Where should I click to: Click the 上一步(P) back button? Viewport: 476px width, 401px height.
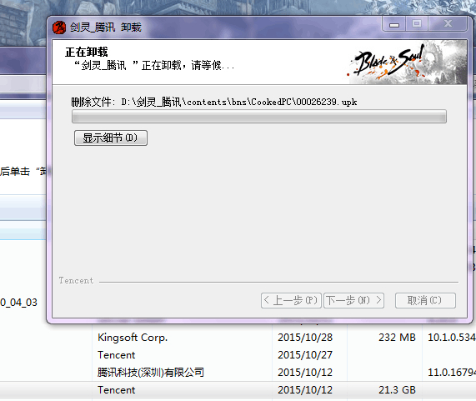[x=291, y=300]
